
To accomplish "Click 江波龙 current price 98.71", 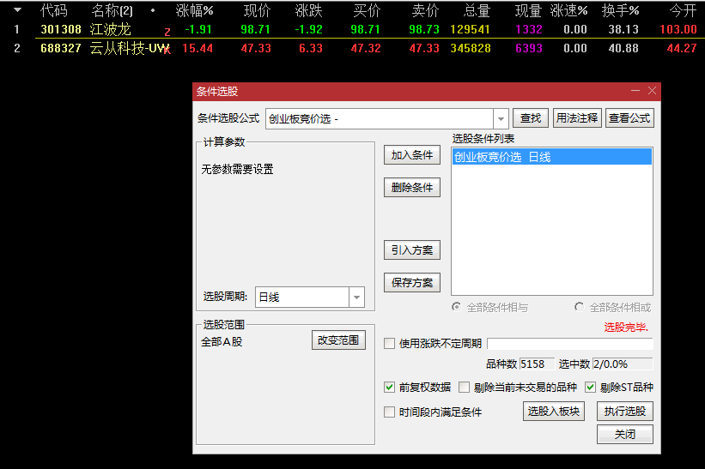I will click(x=255, y=30).
